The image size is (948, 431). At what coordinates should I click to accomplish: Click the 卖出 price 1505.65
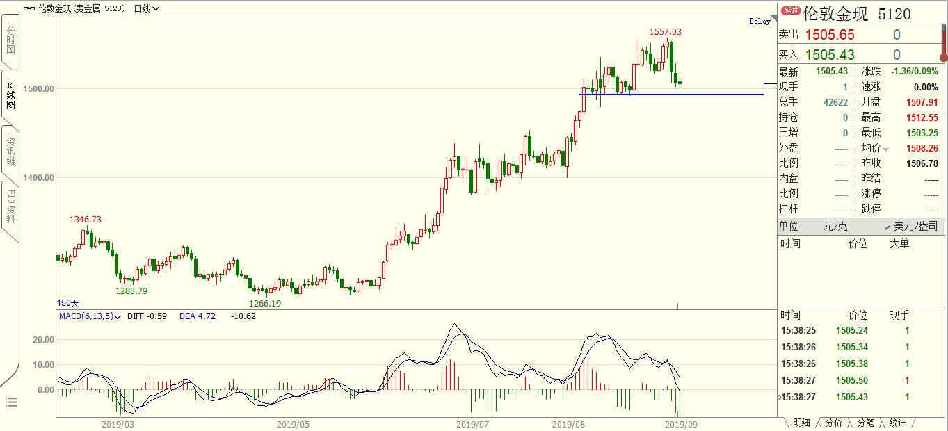830,35
